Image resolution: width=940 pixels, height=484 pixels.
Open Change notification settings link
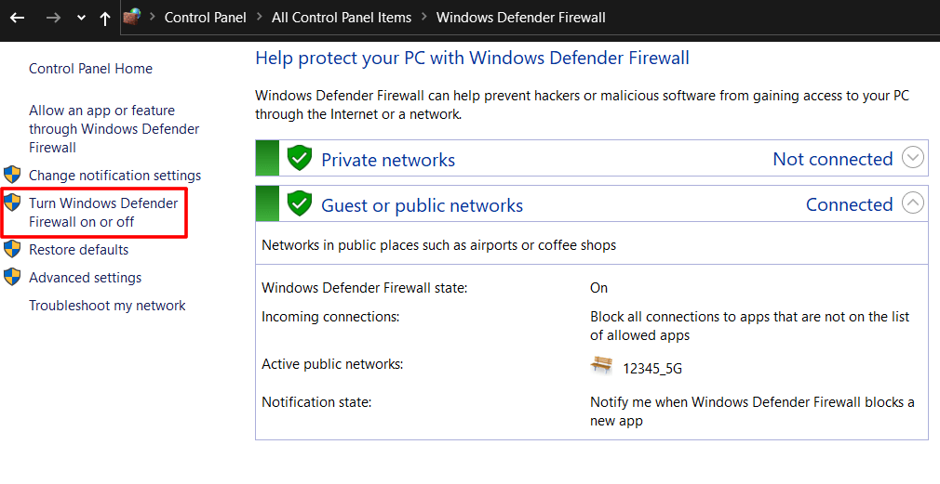114,176
